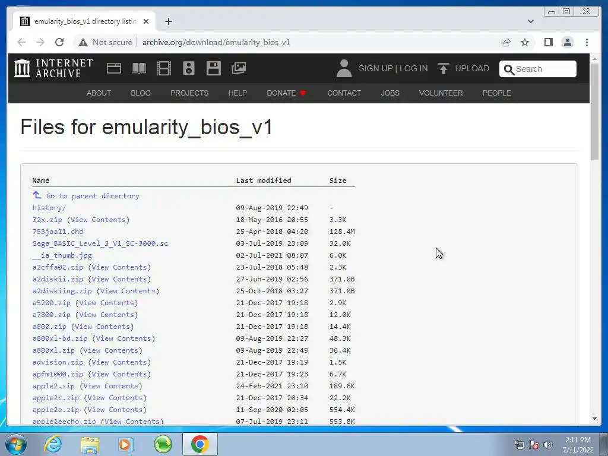Open the history/ folder link

49,208
